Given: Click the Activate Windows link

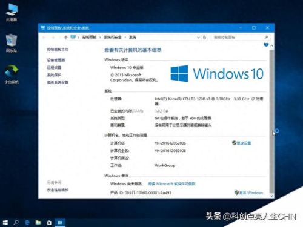Looking at the screenshot, I should point(251,193).
